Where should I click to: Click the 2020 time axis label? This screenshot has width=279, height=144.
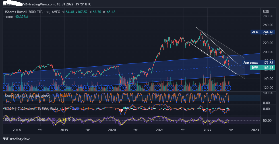coord(112,130)
